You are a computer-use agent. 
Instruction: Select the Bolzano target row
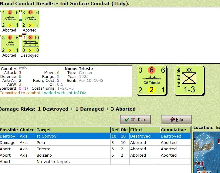click(x=95, y=155)
